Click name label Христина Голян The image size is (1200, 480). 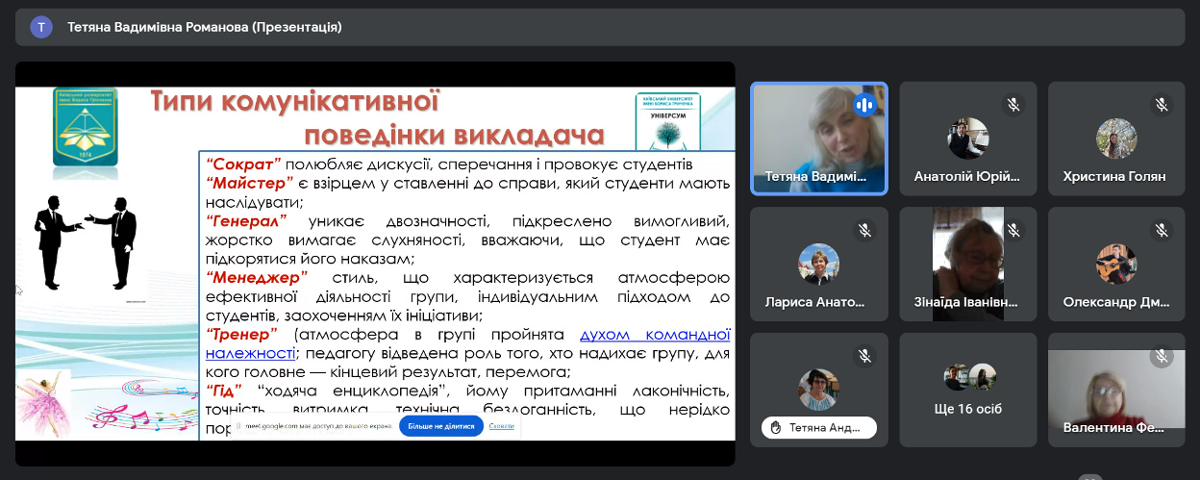tap(1114, 176)
